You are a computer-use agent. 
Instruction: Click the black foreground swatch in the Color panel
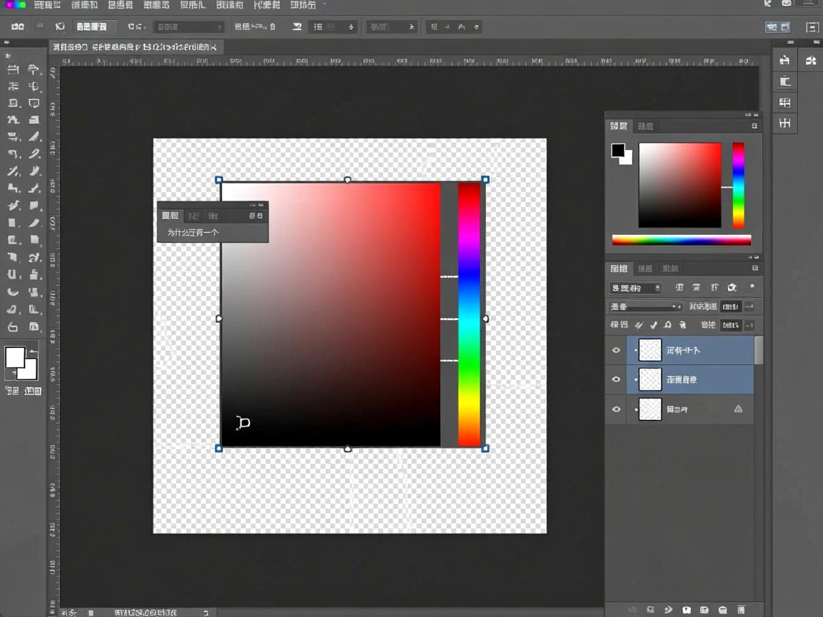click(x=618, y=150)
